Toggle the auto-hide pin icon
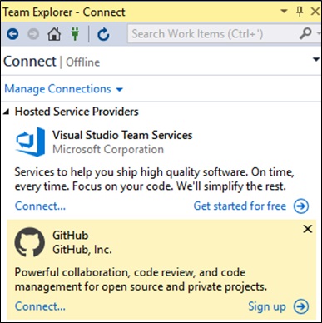Screen dimensions: 322x323 (300, 12)
